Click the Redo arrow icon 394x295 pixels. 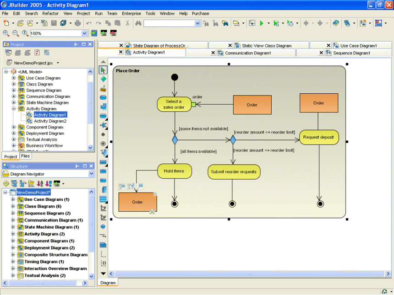(98, 23)
